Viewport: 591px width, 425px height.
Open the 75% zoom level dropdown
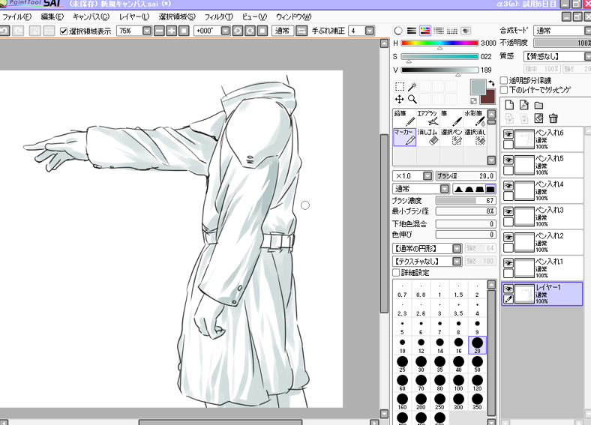pos(145,31)
